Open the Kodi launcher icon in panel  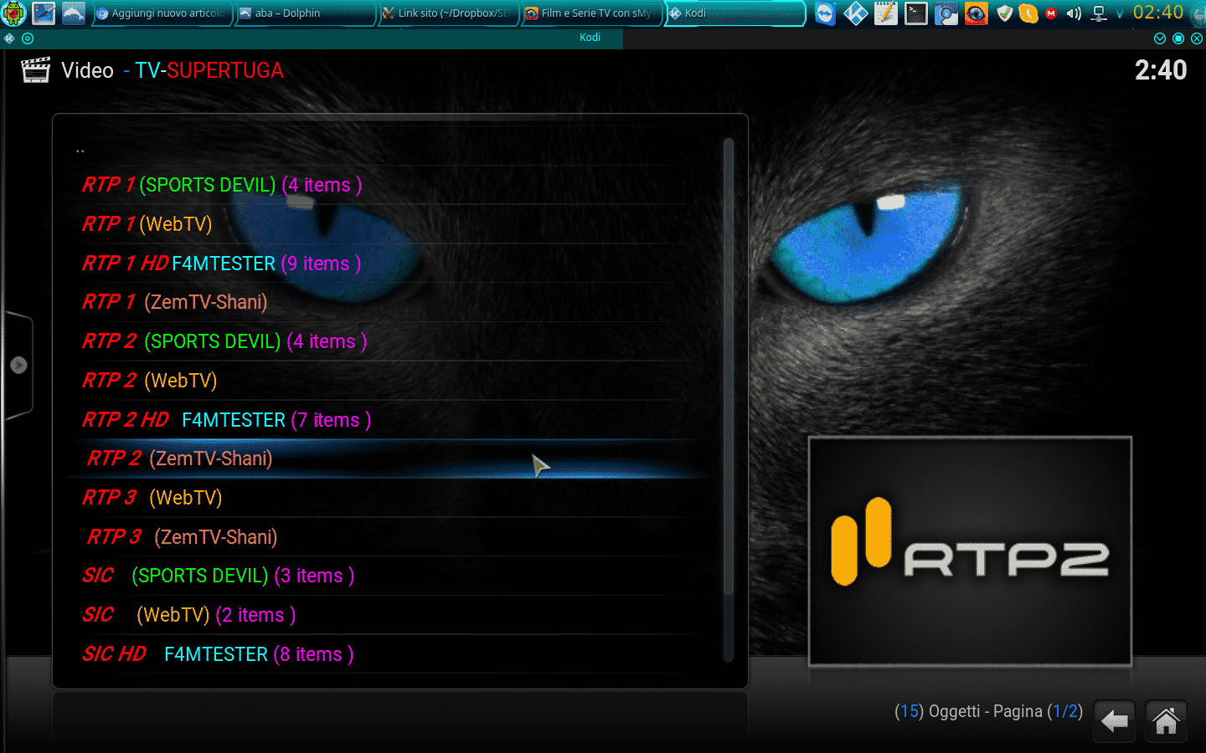[855, 13]
